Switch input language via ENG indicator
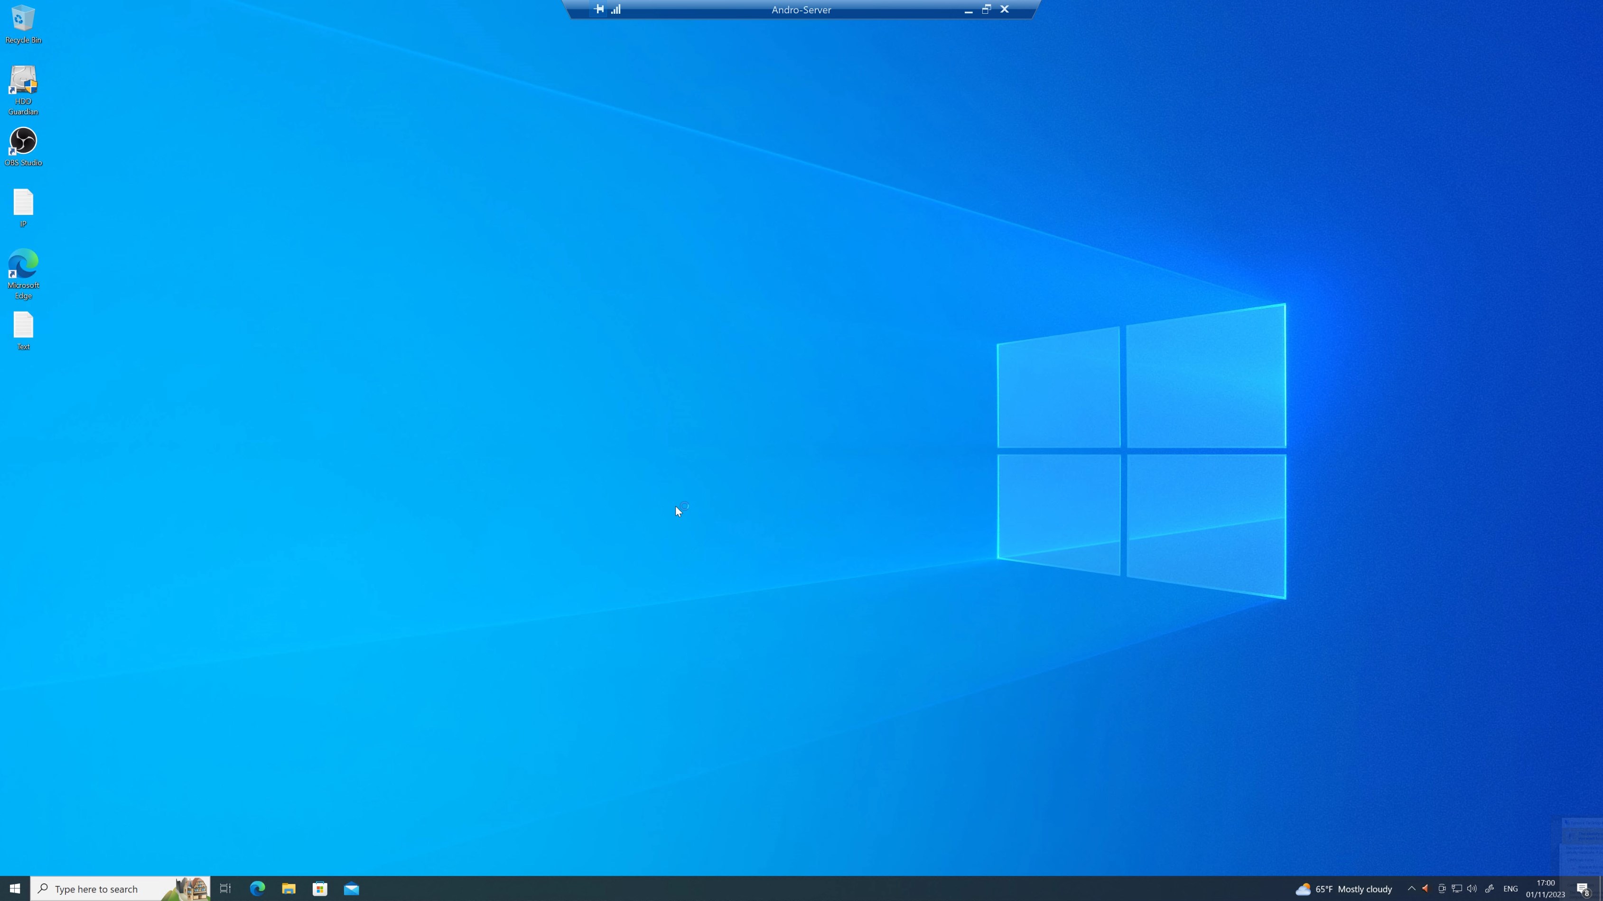This screenshot has height=901, width=1603. coord(1510,889)
